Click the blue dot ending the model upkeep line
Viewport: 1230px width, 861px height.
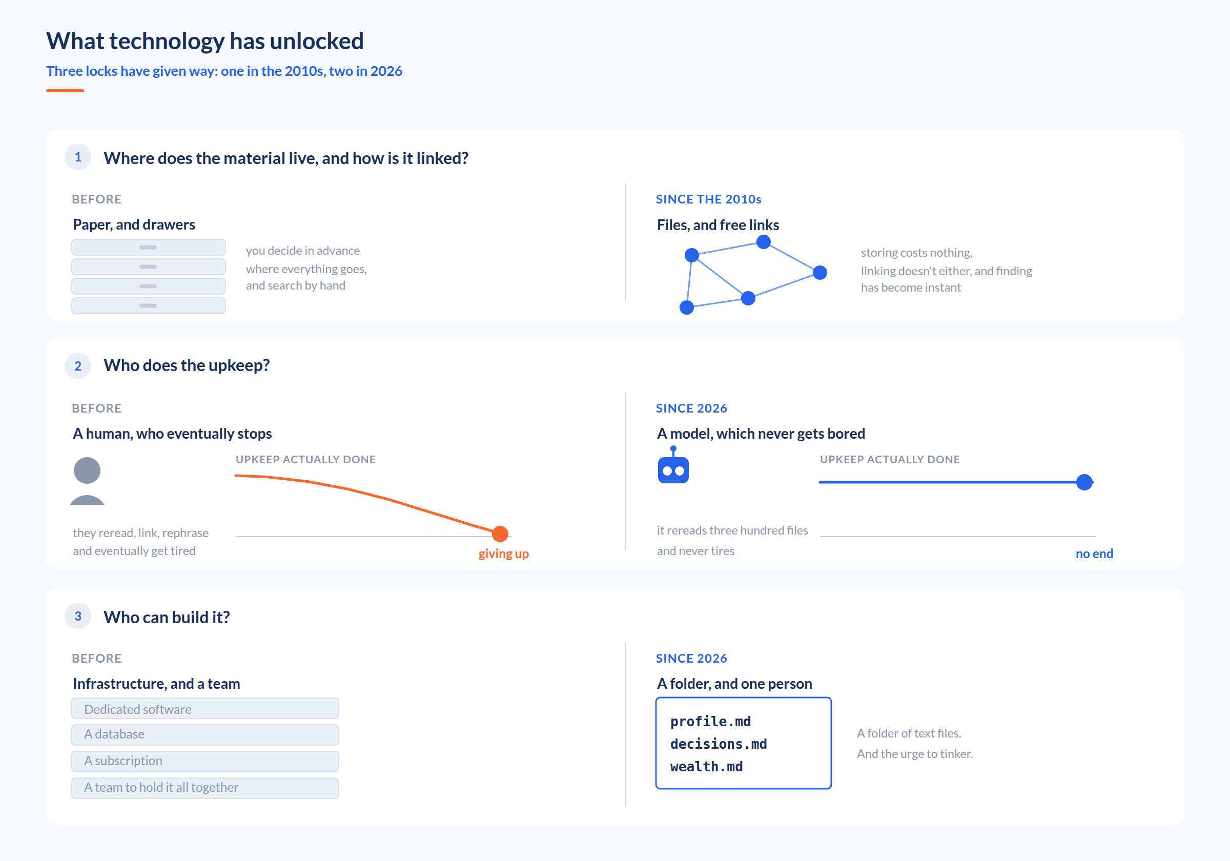pyautogui.click(x=1084, y=482)
